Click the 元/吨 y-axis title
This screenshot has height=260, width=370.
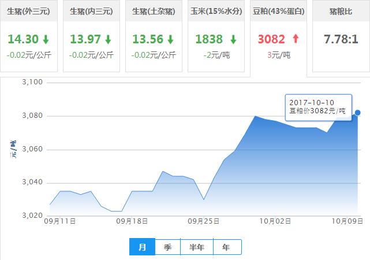tap(13, 149)
